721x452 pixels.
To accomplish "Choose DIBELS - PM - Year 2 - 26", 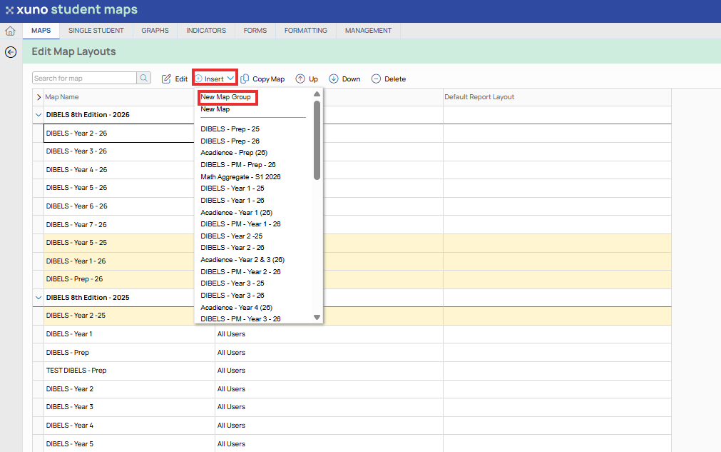I will click(x=240, y=271).
